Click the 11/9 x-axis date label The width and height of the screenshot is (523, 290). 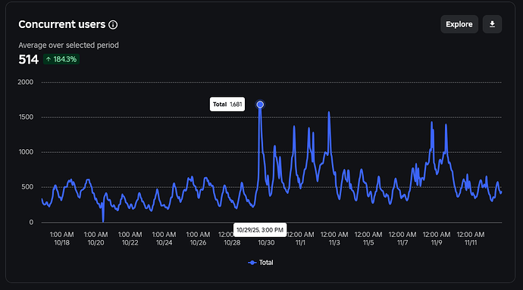(437, 242)
